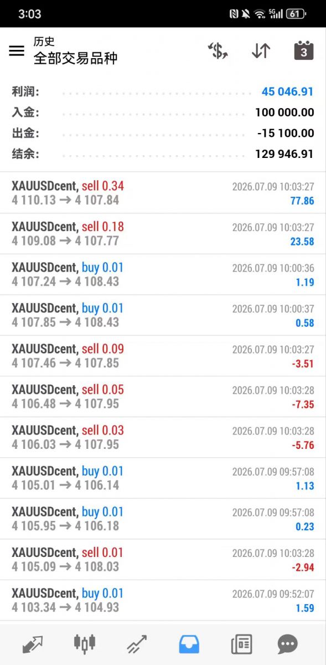This screenshot has width=326, height=665.
Task: Open the candlestick chart tab
Action: (x=84, y=644)
